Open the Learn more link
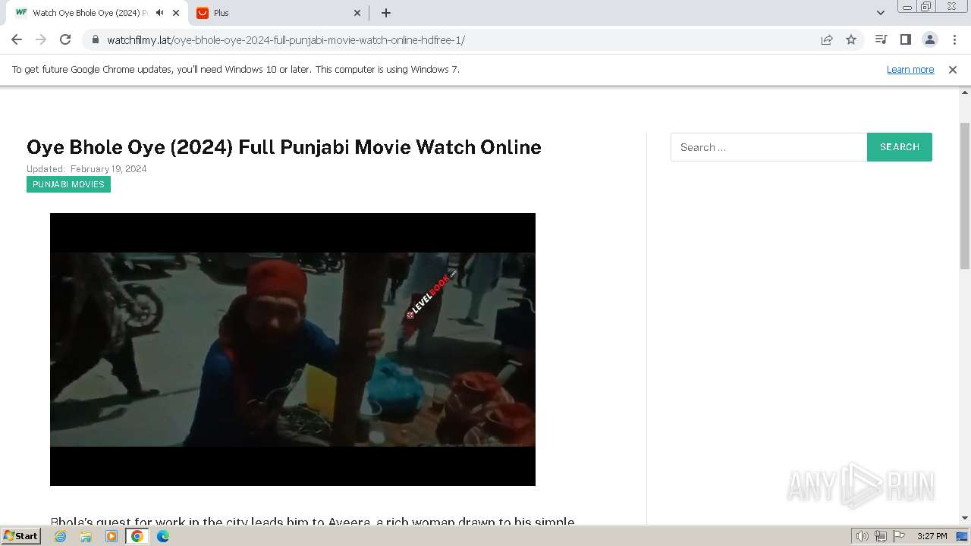 pyautogui.click(x=910, y=69)
